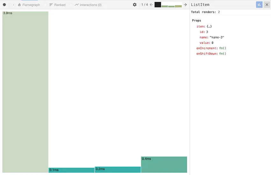This screenshot has width=271, height=175.
Task: Click the ListItem component title
Action: tap(200, 5)
